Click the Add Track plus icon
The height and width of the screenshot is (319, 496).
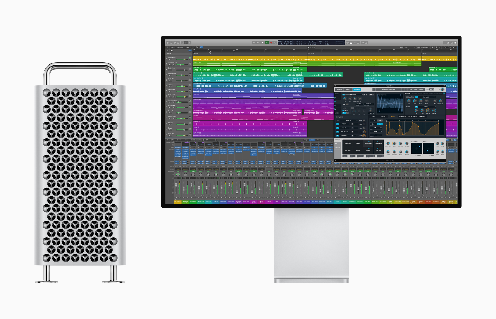[x=167, y=50]
